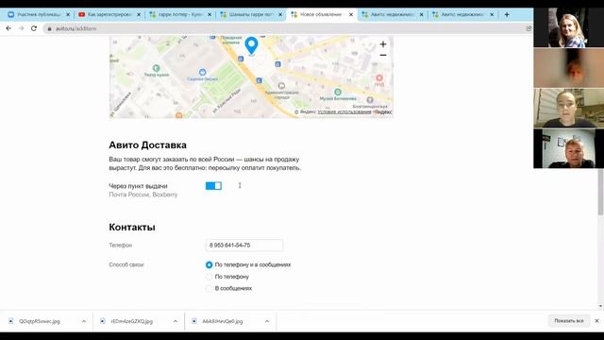This screenshot has height=340, width=604.
Task: Close the 'гарри поттер' Avito tab
Action: (x=210, y=15)
